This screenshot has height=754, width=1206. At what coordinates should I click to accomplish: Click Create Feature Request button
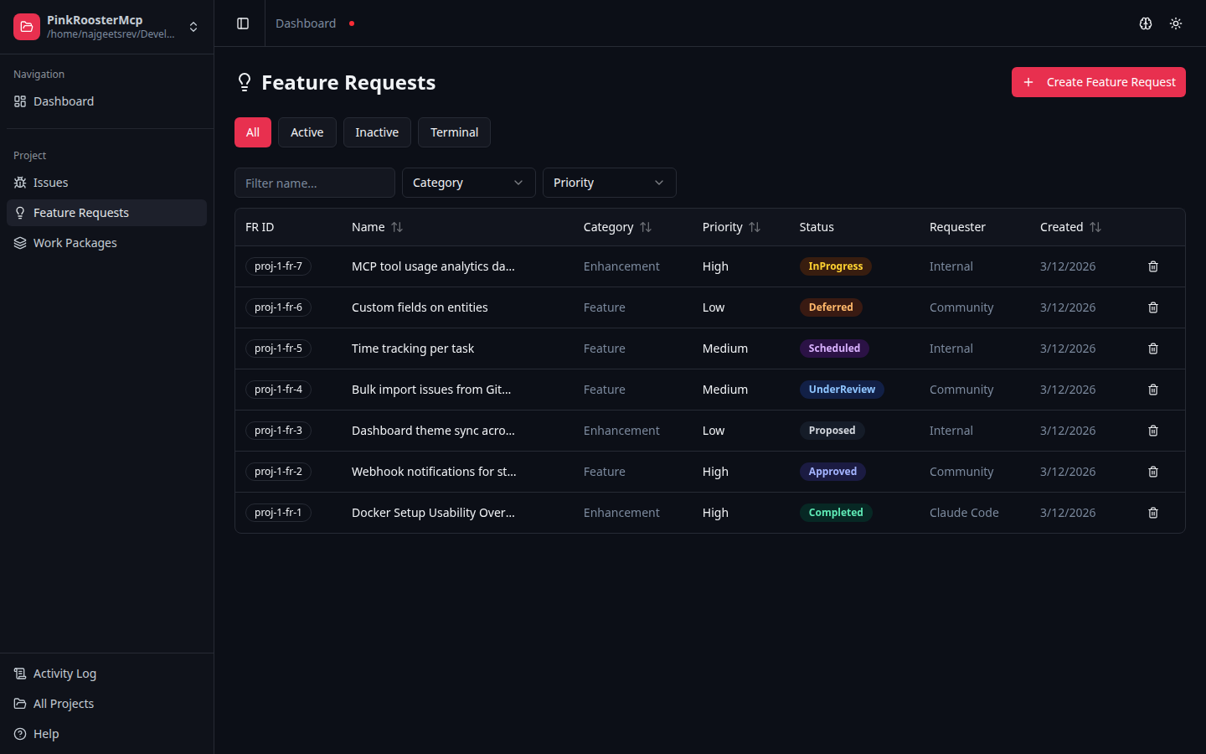(x=1099, y=82)
